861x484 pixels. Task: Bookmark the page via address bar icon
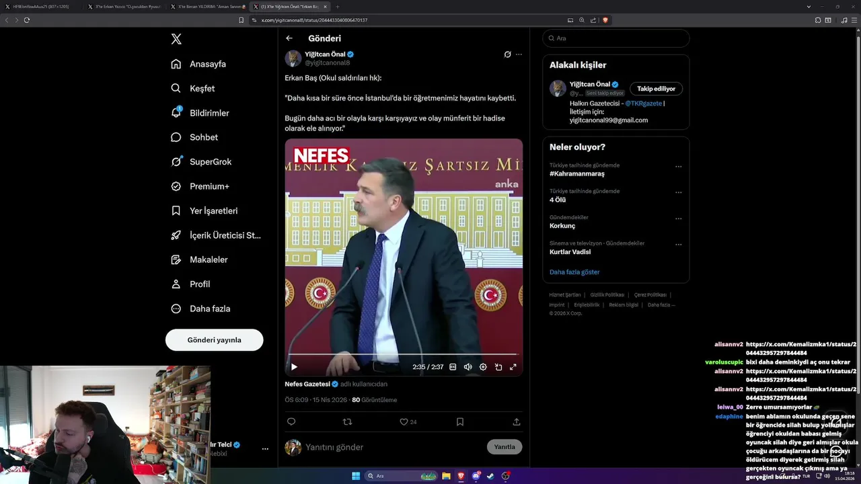pos(241,20)
